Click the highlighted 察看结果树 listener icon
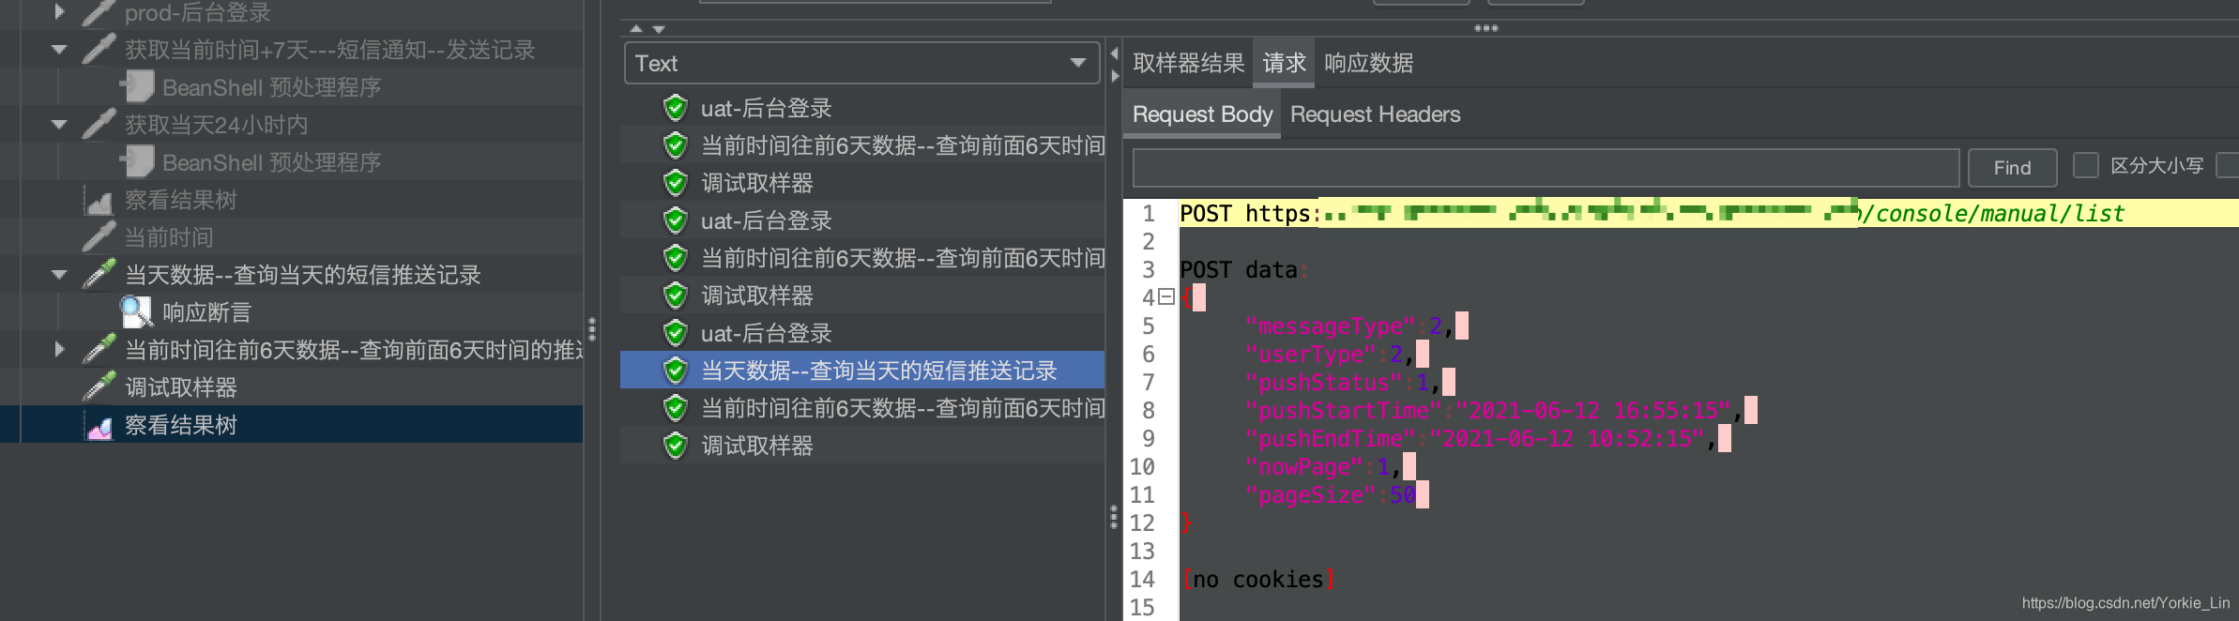Screen dimensions: 2239x621 coord(99,425)
